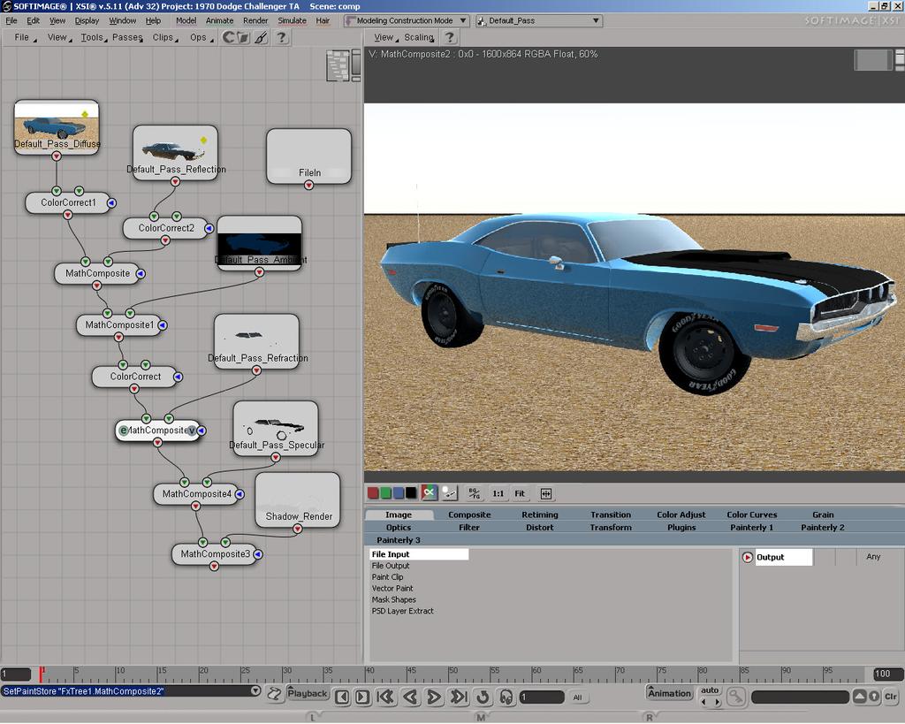Click the Playback menu button
Screen dimensions: 905x724
(x=307, y=693)
